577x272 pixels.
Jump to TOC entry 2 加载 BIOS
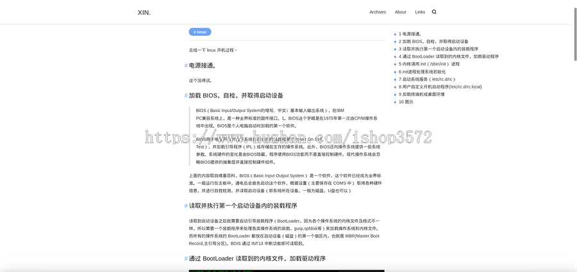(433, 42)
